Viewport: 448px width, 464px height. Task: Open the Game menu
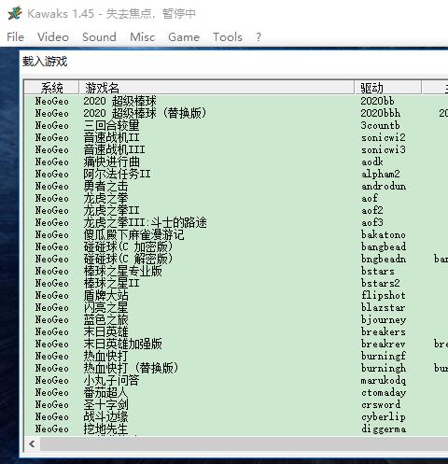[184, 37]
